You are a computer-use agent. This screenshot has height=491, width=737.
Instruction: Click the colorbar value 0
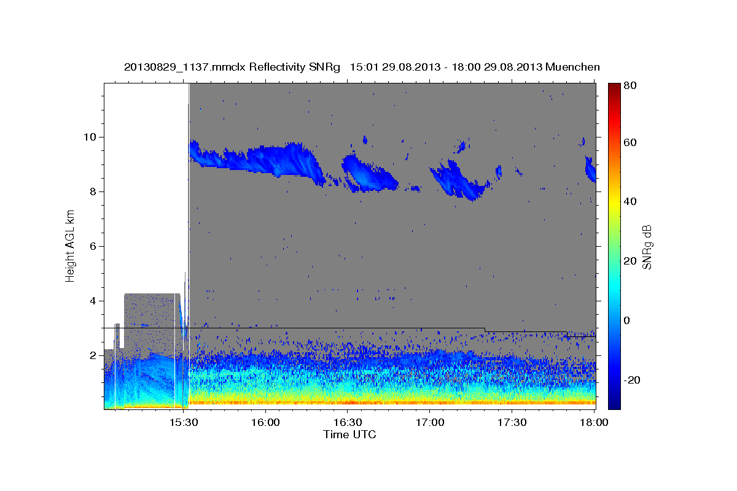tap(627, 320)
